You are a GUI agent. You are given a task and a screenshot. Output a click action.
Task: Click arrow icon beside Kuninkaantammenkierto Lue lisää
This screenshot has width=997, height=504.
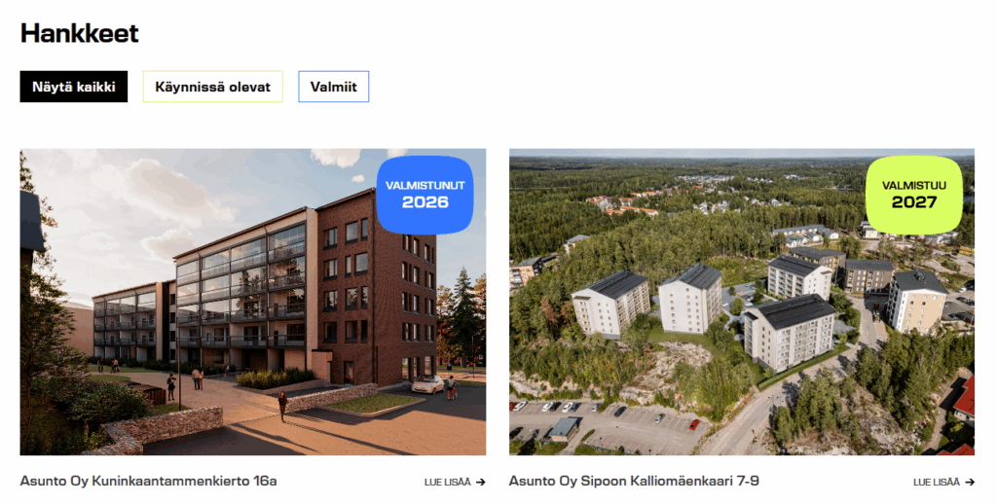click(x=481, y=483)
